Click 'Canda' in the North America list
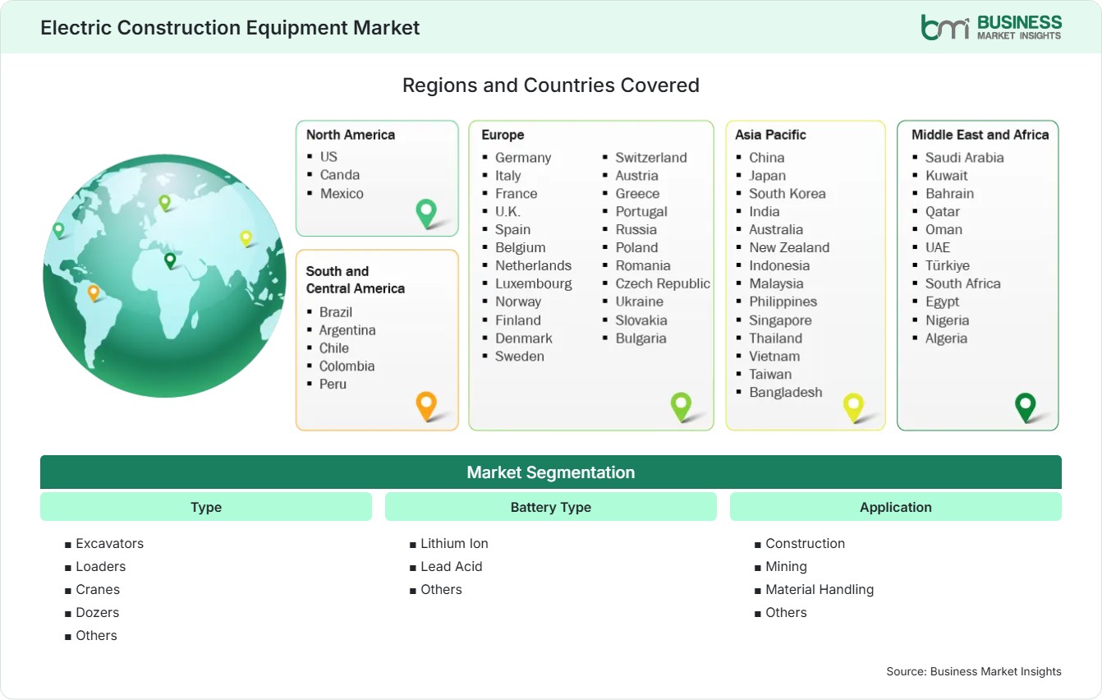Screen dimensions: 1102x700 [340, 175]
